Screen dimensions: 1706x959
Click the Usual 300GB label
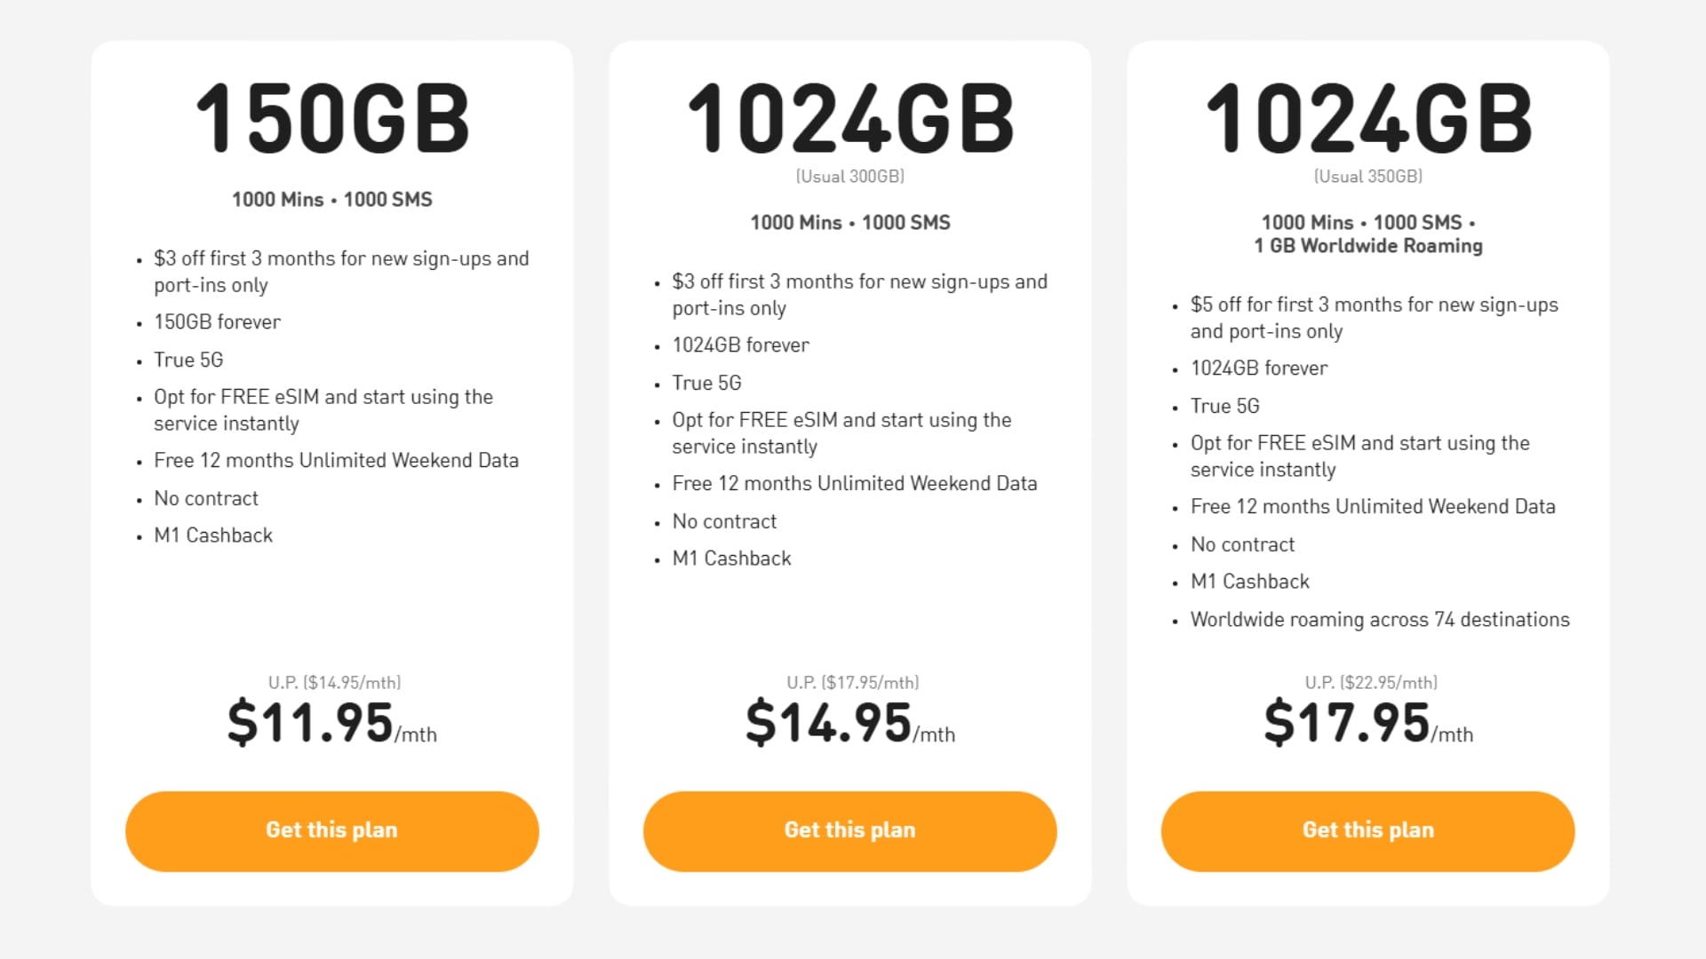849,177
